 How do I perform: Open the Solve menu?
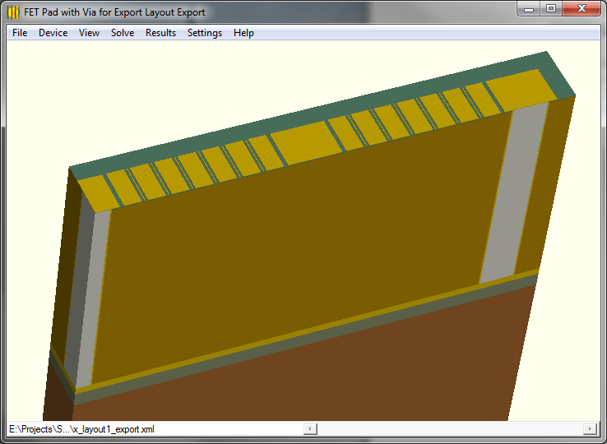[x=123, y=33]
